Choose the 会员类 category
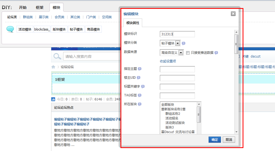The image size is (275, 151). (59, 17)
